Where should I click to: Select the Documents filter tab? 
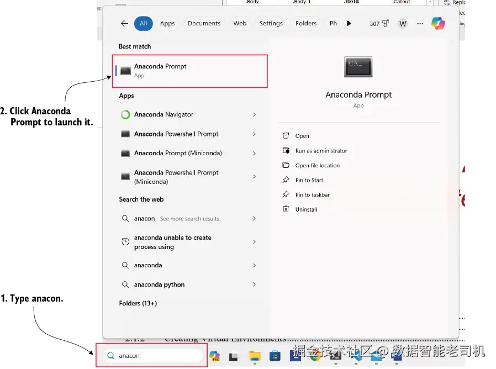click(x=204, y=23)
